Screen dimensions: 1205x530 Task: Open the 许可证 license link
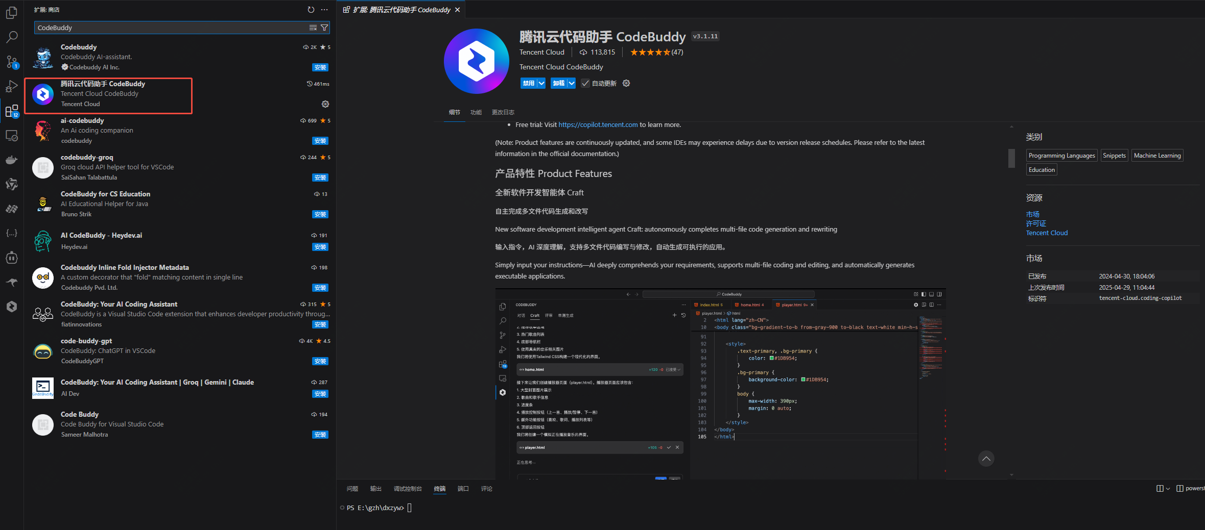point(1036,223)
